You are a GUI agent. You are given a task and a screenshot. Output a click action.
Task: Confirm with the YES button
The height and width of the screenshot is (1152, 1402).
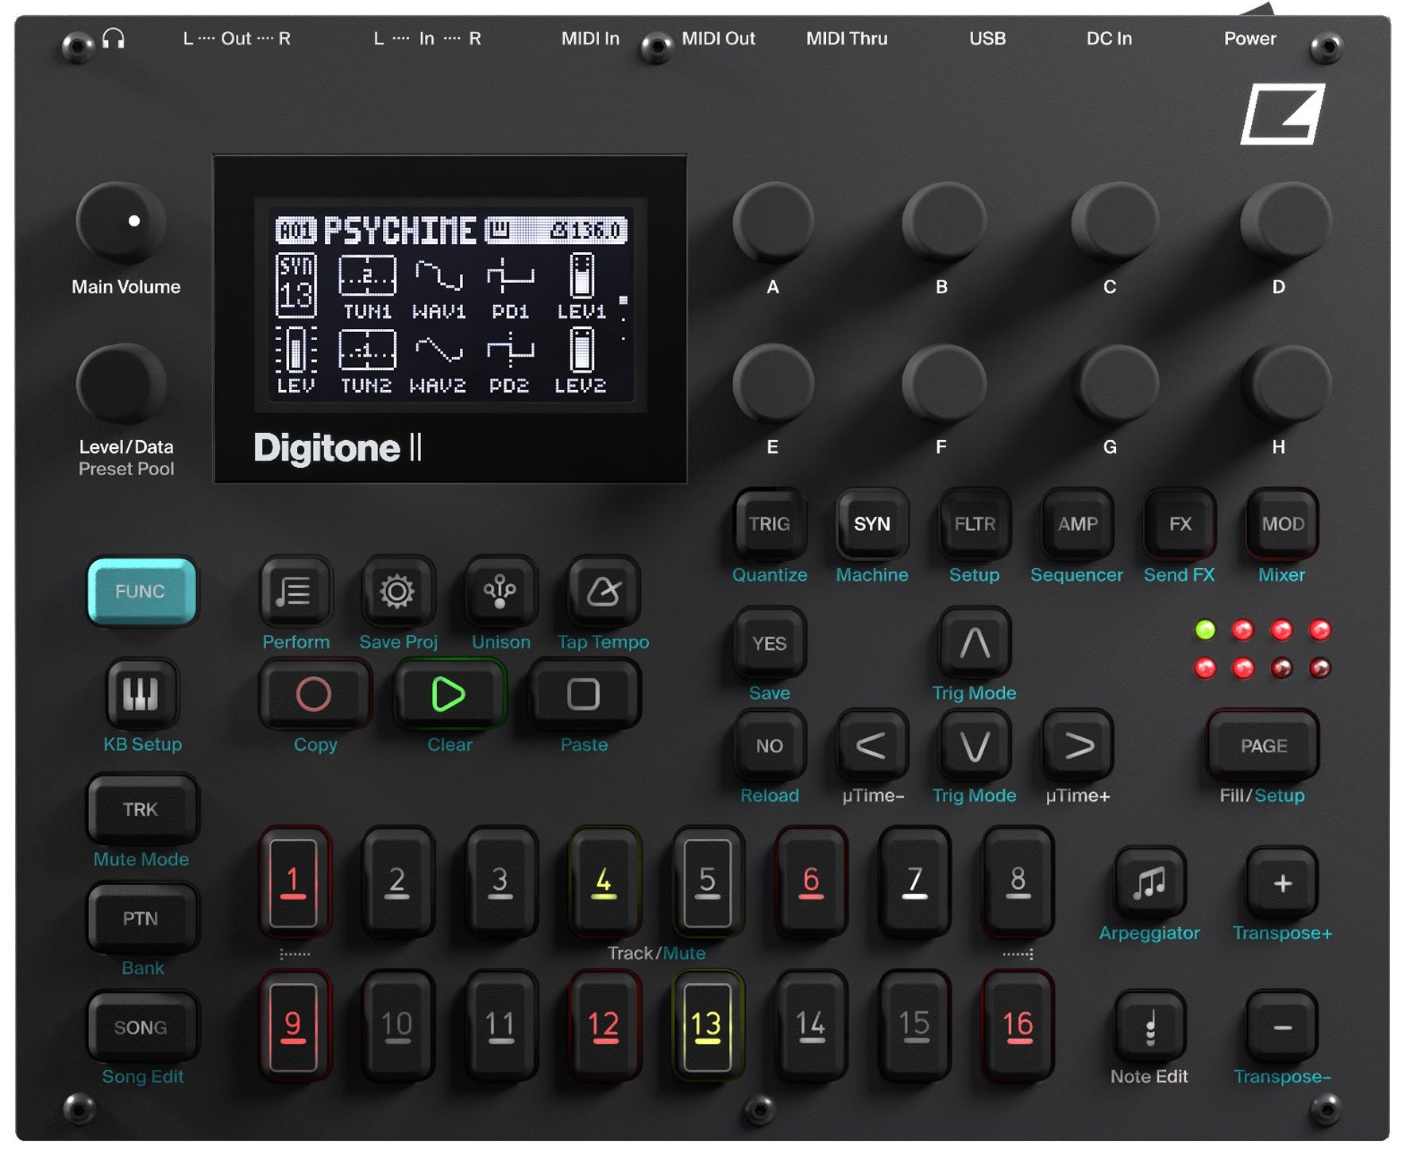click(768, 644)
